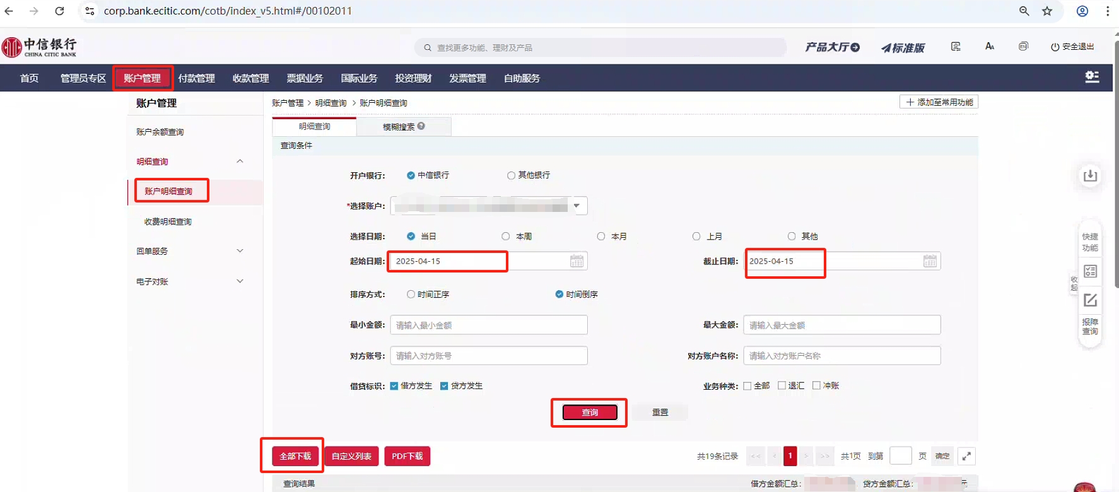
Task: Click the download icon on right sidebar
Action: pyautogui.click(x=1090, y=176)
